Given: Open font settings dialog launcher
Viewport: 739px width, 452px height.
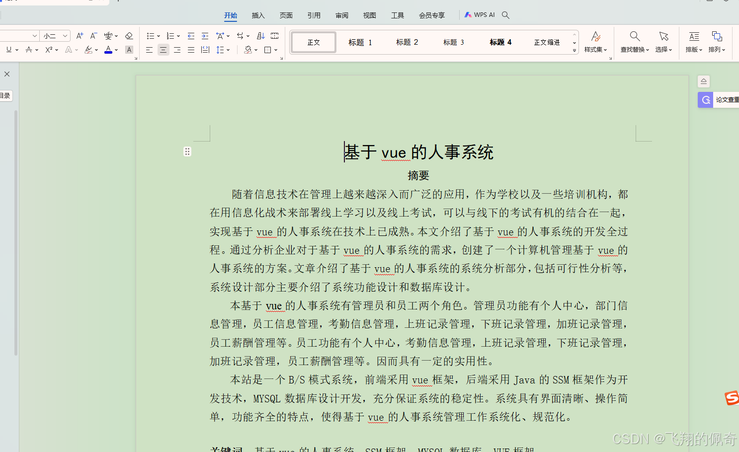Looking at the screenshot, I should click(x=136, y=59).
